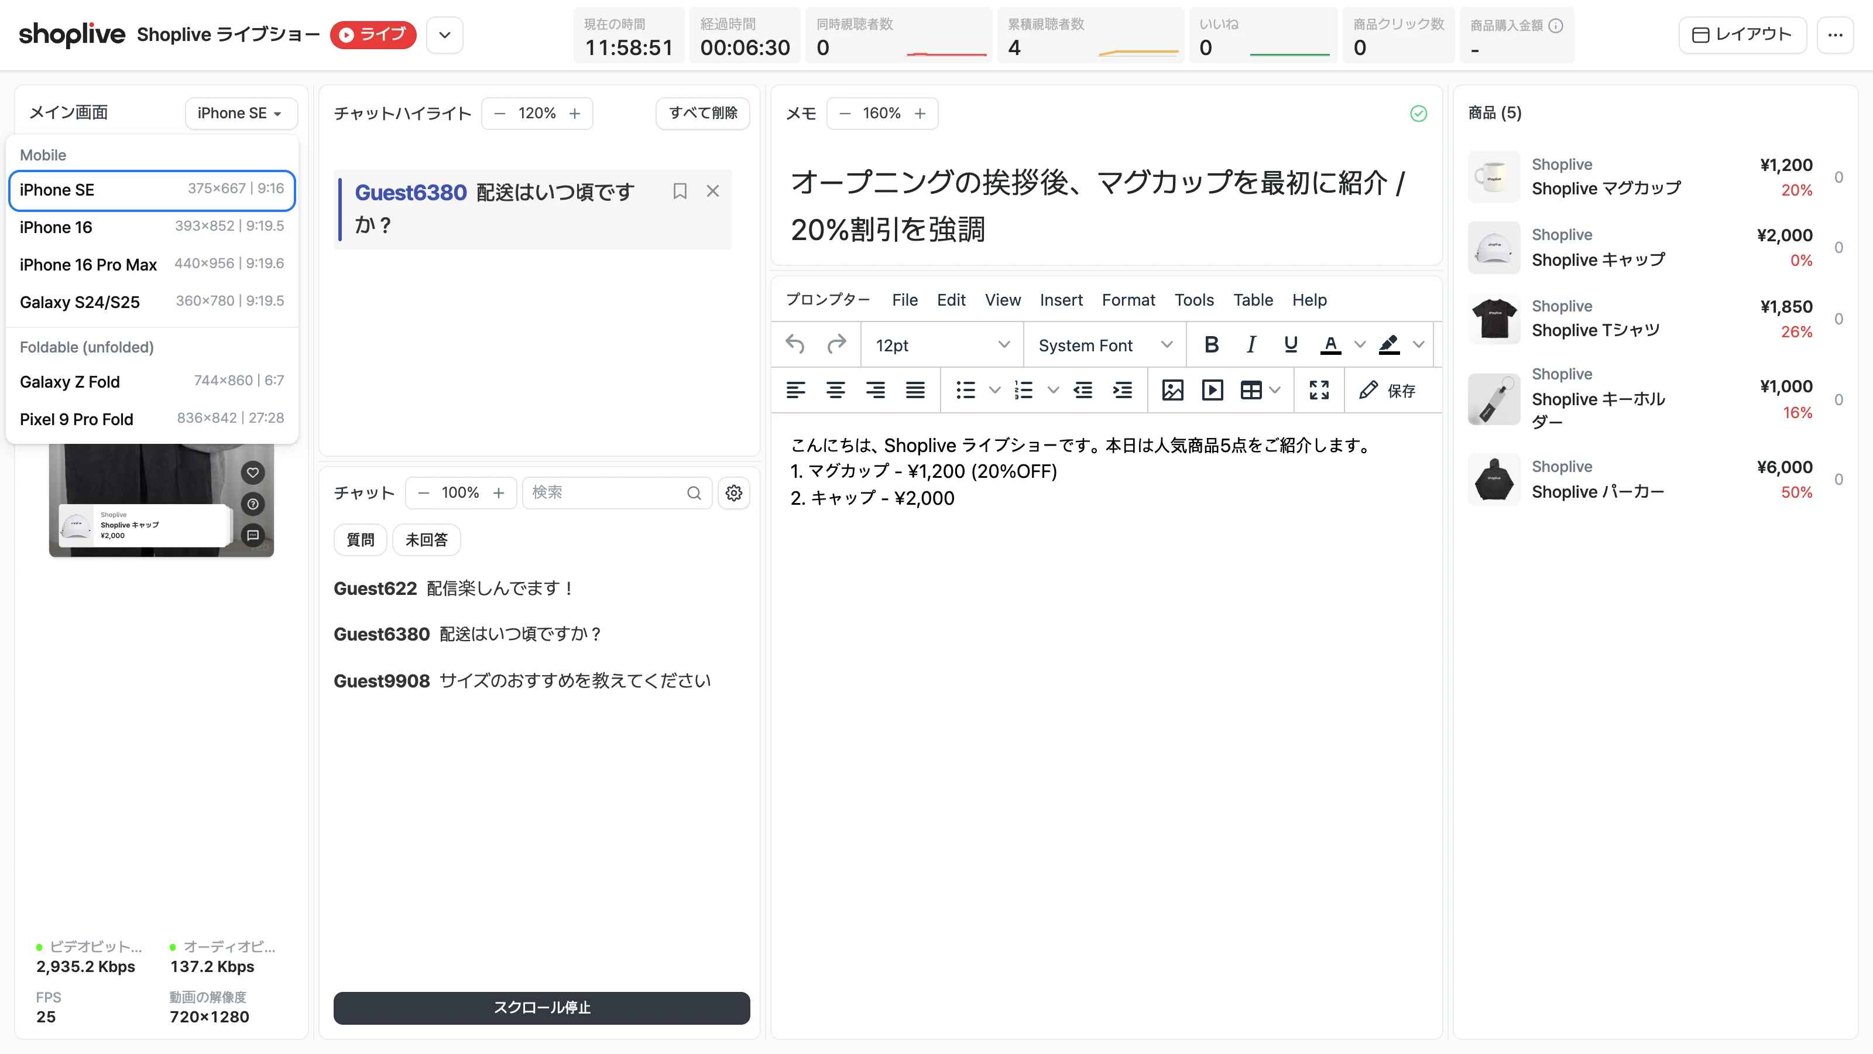Viewport: 1873px width, 1054px height.
Task: Decrease indent in prompter
Action: pyautogui.click(x=1083, y=391)
